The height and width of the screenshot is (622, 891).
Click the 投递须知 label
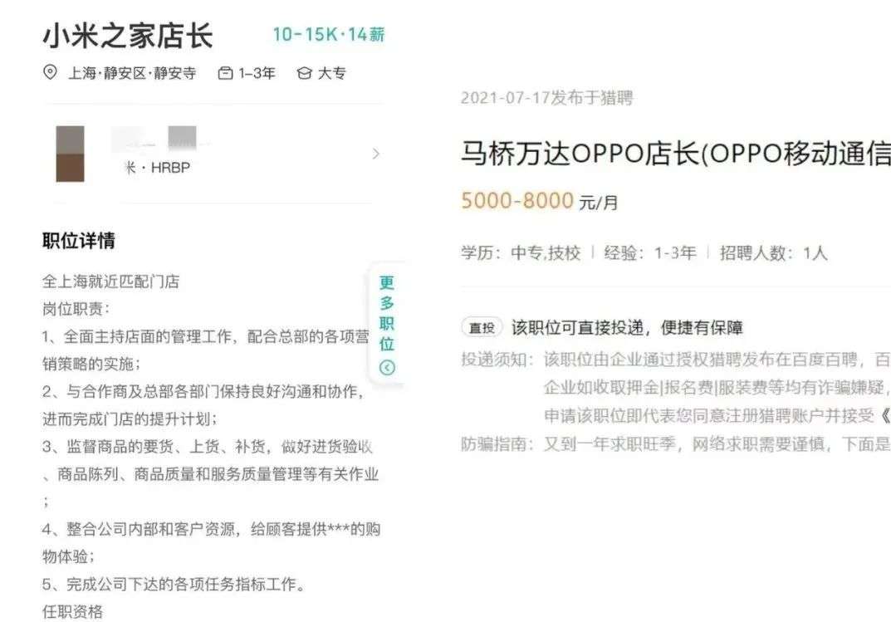(x=497, y=359)
